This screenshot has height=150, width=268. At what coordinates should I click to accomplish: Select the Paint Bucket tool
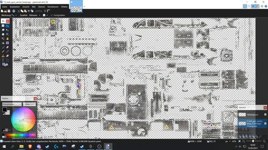tap(3, 43)
